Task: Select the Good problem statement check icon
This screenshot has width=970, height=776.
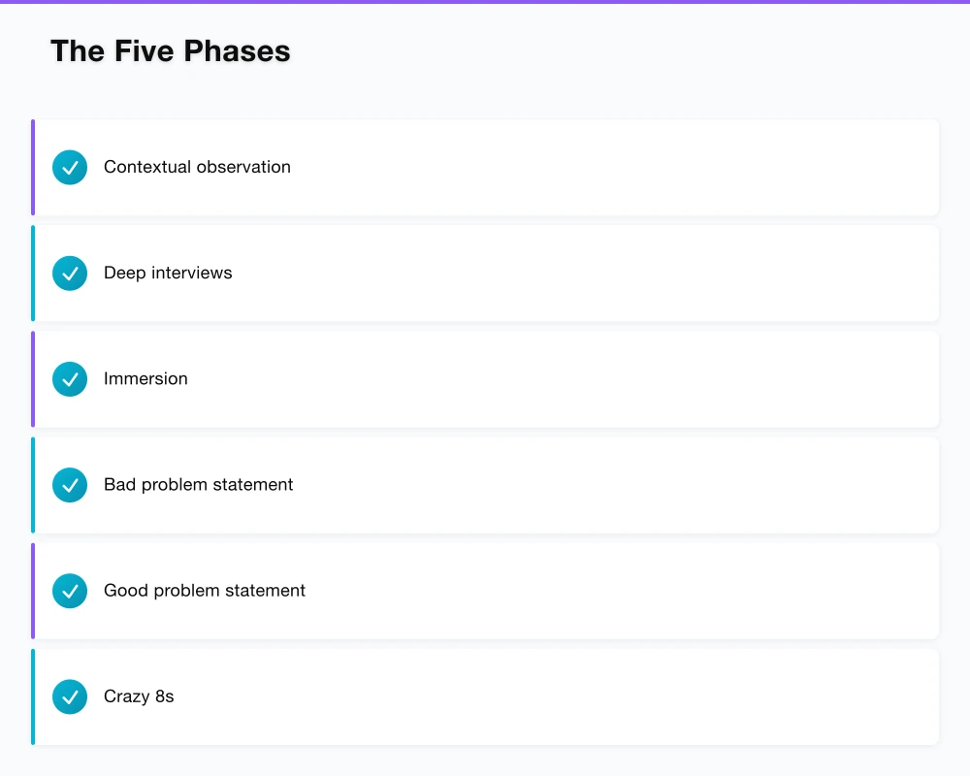Action: coord(70,591)
